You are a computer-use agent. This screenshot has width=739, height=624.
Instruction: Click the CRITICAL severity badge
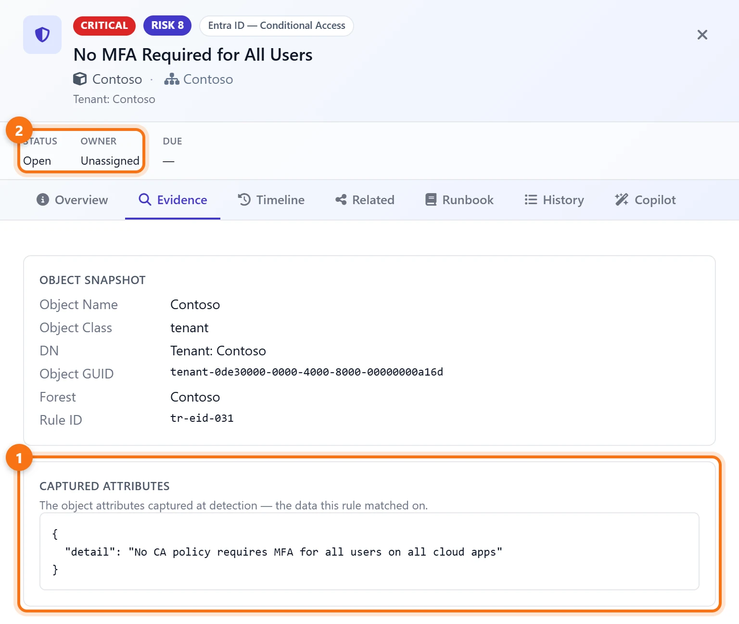104,26
